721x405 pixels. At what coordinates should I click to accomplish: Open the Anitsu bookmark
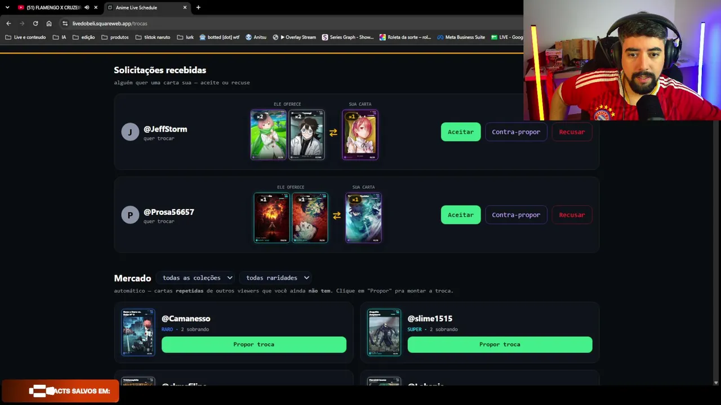pos(256,37)
